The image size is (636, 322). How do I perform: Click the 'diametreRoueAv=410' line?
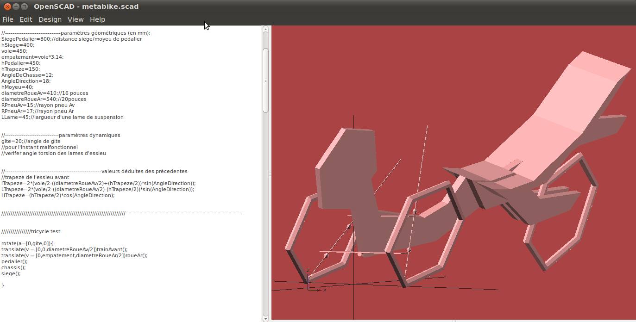pos(44,93)
